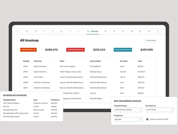Sort by Items column header
The width and height of the screenshot is (178, 134).
tap(62, 61)
